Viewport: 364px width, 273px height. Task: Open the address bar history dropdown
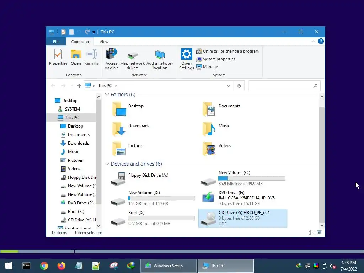229,86
